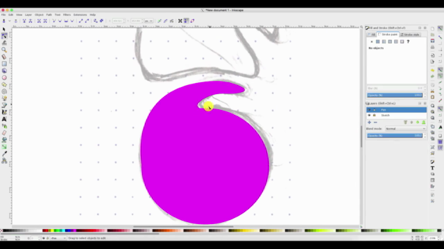Open the Blend mode Normal dropdown

[405, 129]
